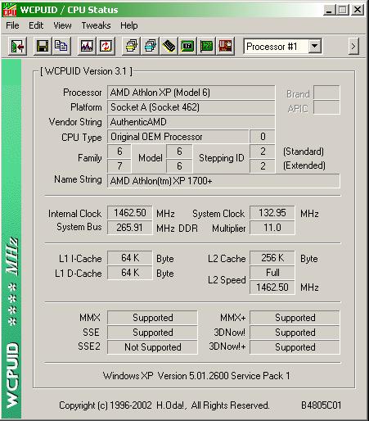Click the 3DNow!+ Supported field

(295, 347)
